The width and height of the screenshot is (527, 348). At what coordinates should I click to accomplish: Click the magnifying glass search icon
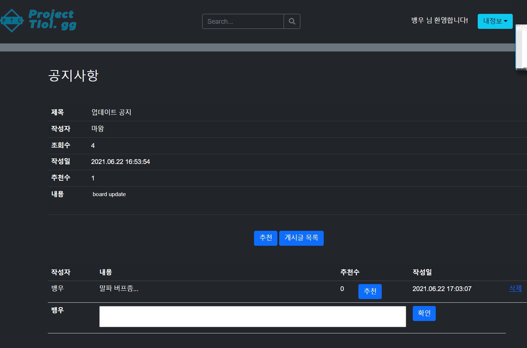point(292,21)
